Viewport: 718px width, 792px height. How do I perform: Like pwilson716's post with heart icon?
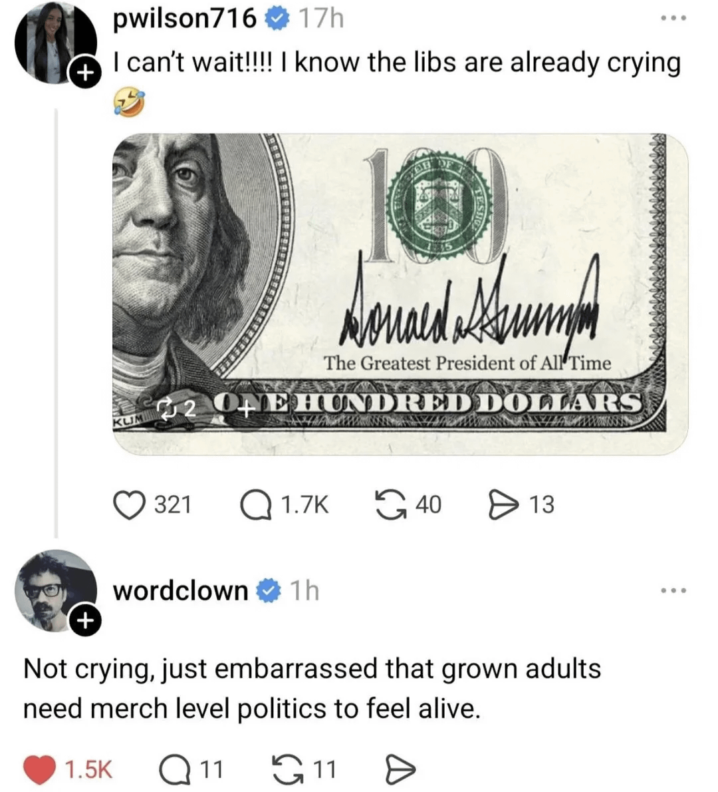129,505
